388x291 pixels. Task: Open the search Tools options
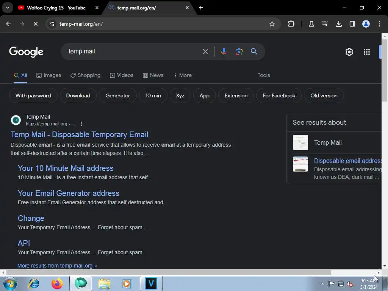pos(264,75)
